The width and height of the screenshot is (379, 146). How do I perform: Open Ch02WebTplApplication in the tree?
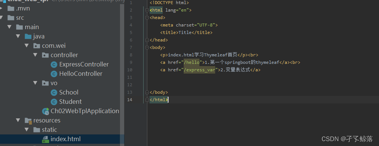tap(85, 111)
